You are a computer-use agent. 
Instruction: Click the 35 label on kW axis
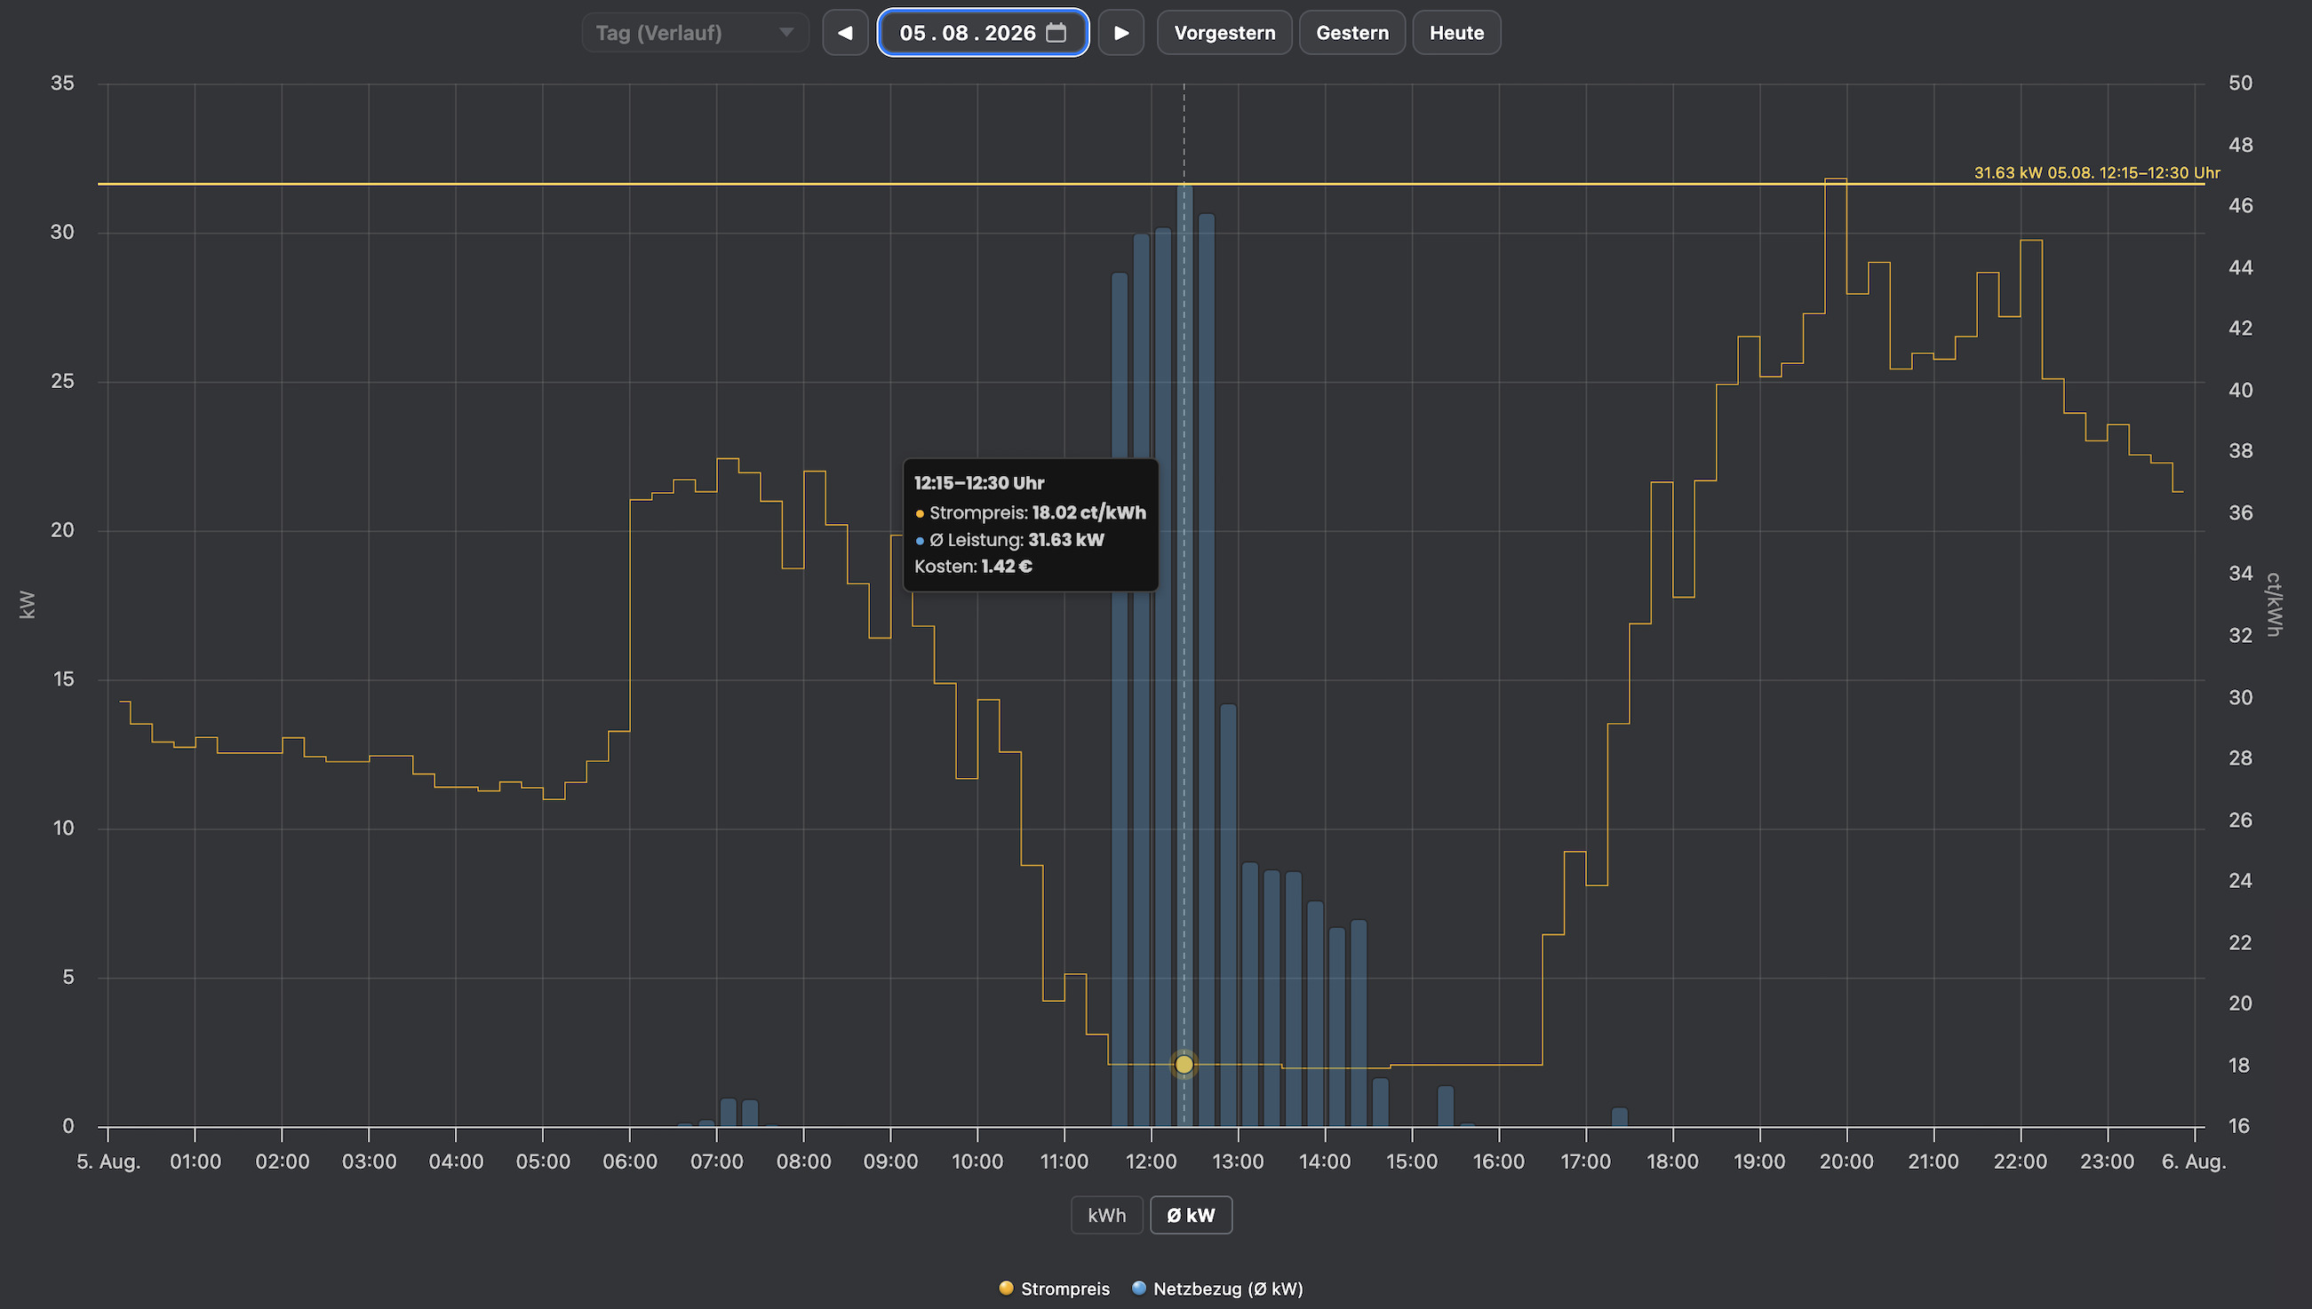tap(62, 83)
